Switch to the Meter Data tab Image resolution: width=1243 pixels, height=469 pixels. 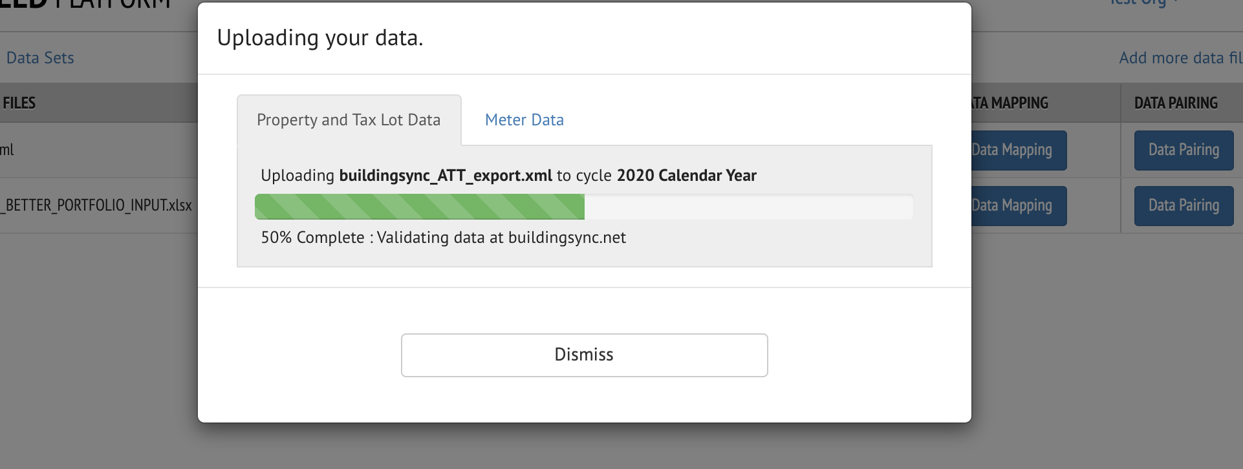click(x=524, y=120)
